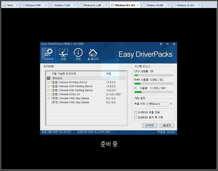Switch to the Home tab
The image size is (218, 171).
(10, 5)
